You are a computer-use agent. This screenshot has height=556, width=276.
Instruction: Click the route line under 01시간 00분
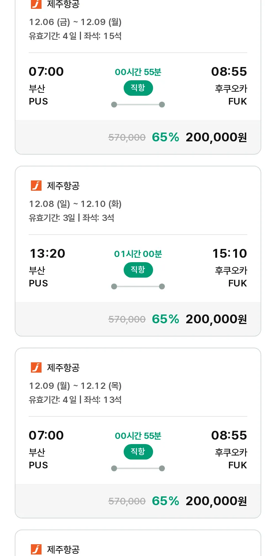tap(138, 286)
